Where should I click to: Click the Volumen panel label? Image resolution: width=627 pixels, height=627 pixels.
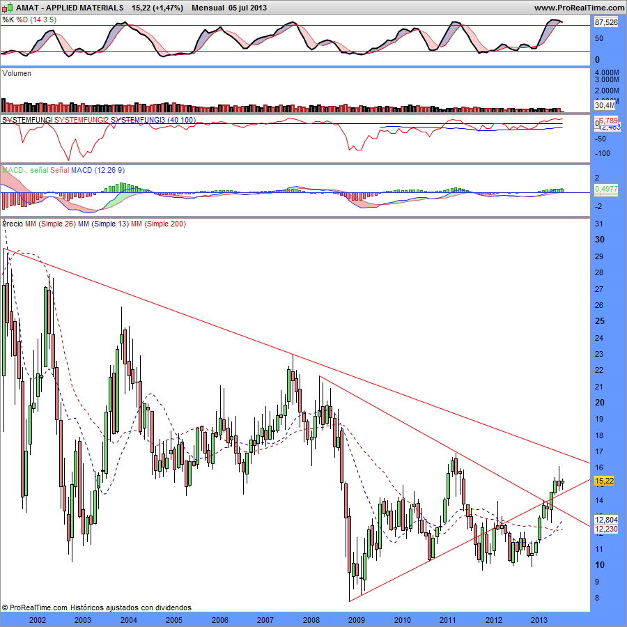click(17, 73)
